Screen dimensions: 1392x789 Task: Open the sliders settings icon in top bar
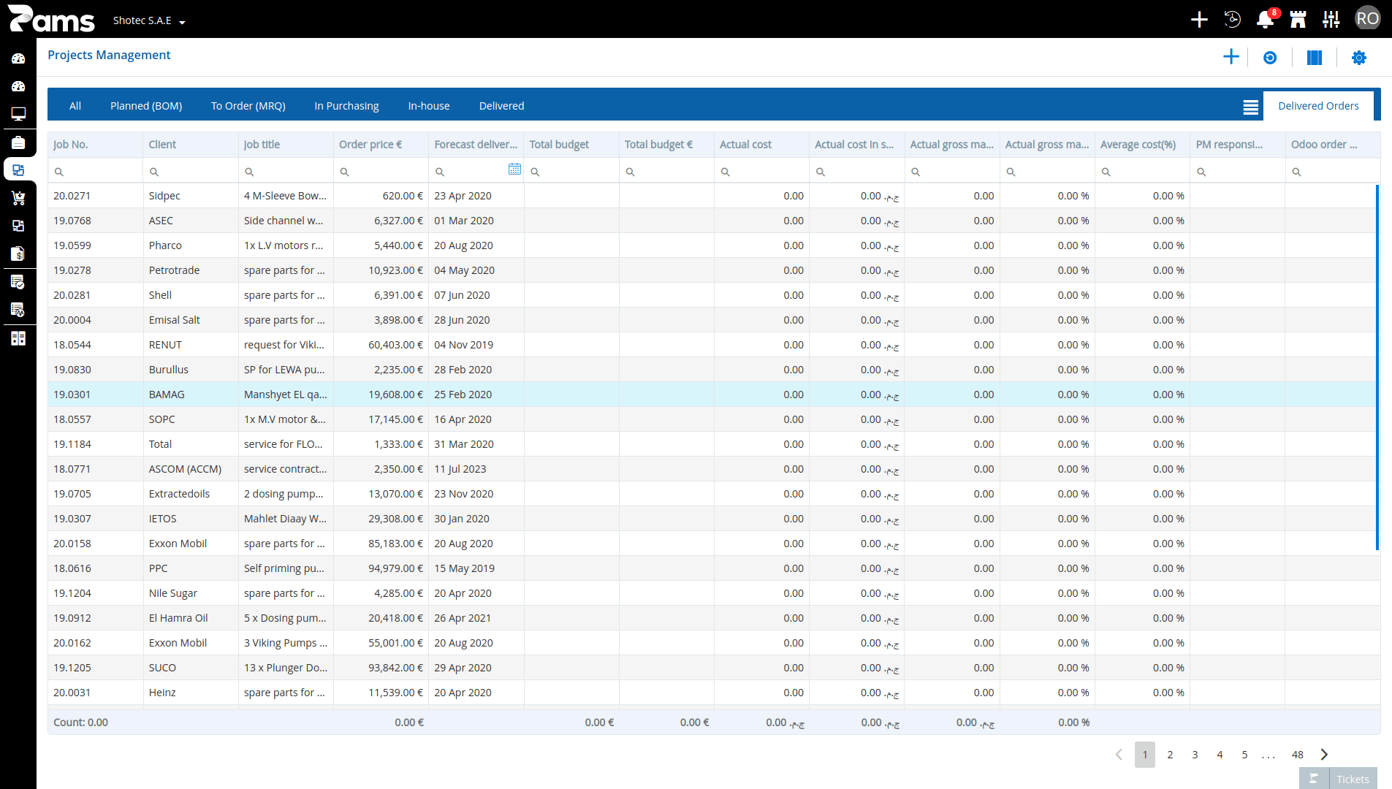pyautogui.click(x=1331, y=19)
